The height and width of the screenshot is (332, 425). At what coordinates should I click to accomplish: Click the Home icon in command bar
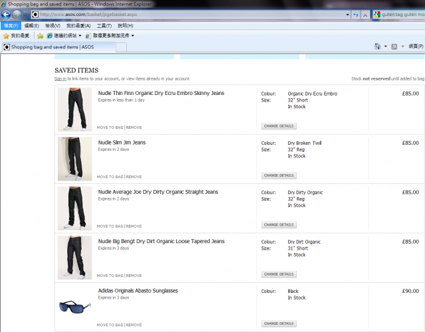(x=377, y=46)
